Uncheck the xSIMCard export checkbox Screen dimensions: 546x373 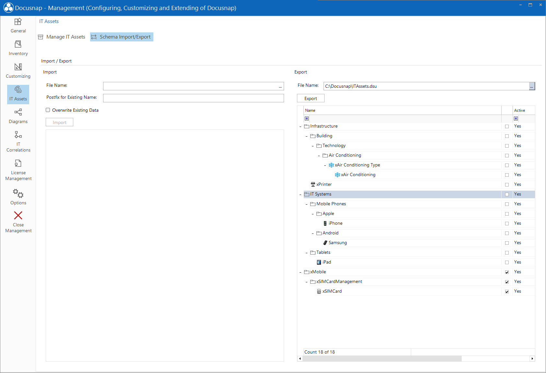click(x=507, y=291)
